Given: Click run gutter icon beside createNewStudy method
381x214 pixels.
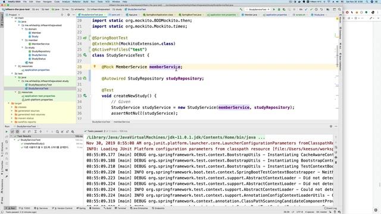Looking at the screenshot, I should (x=85, y=96).
